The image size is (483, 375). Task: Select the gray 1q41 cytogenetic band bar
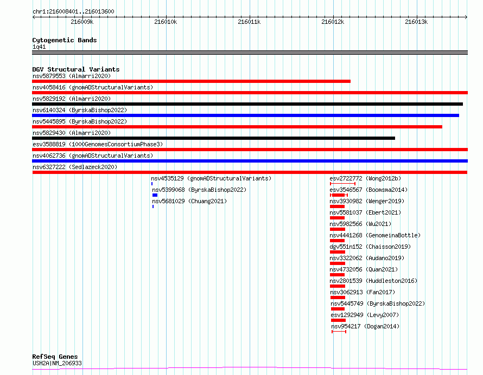[250, 53]
